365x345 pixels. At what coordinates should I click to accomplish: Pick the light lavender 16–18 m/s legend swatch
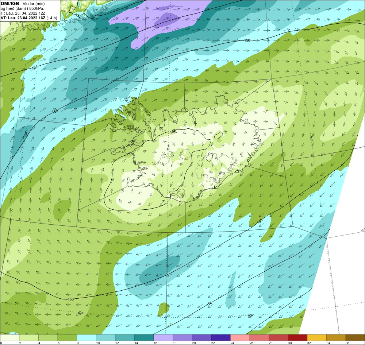click(x=164, y=338)
